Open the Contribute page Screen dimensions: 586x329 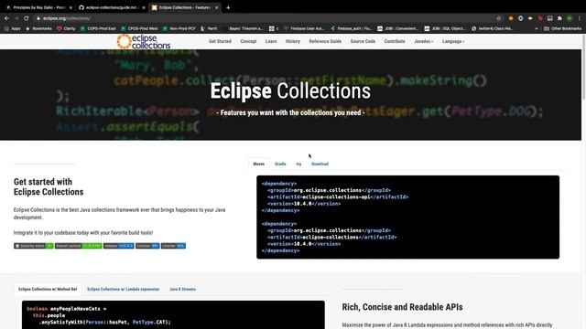(395, 41)
